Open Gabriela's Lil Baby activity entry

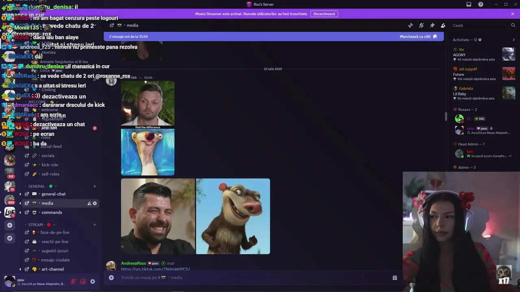[484, 93]
